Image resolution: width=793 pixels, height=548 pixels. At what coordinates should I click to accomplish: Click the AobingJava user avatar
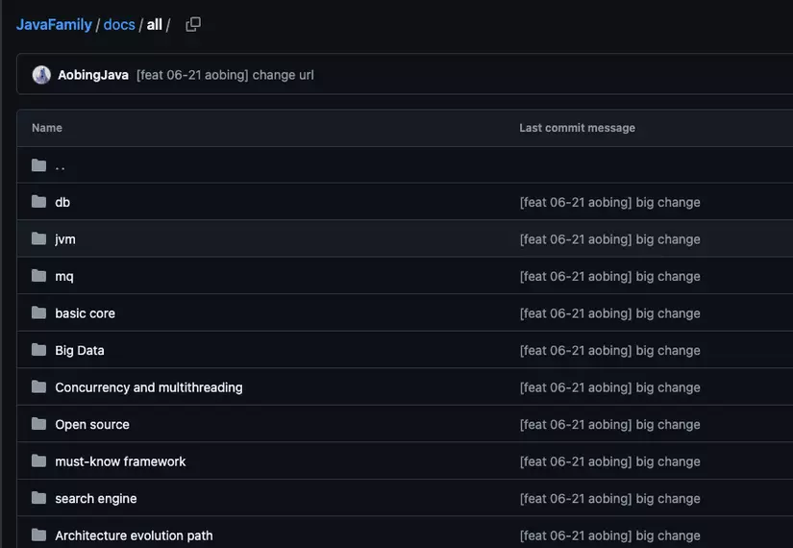coord(41,75)
